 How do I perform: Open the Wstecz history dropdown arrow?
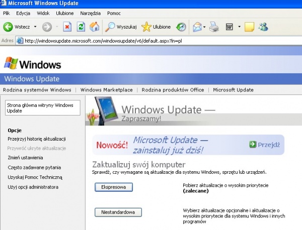(x=35, y=27)
